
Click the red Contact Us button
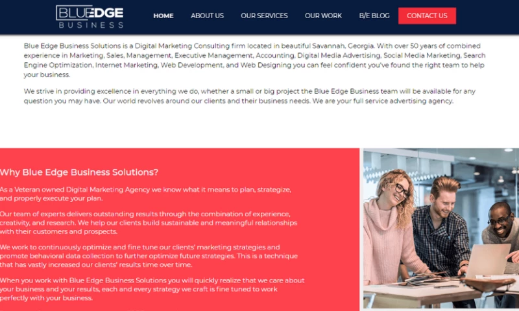(x=427, y=16)
